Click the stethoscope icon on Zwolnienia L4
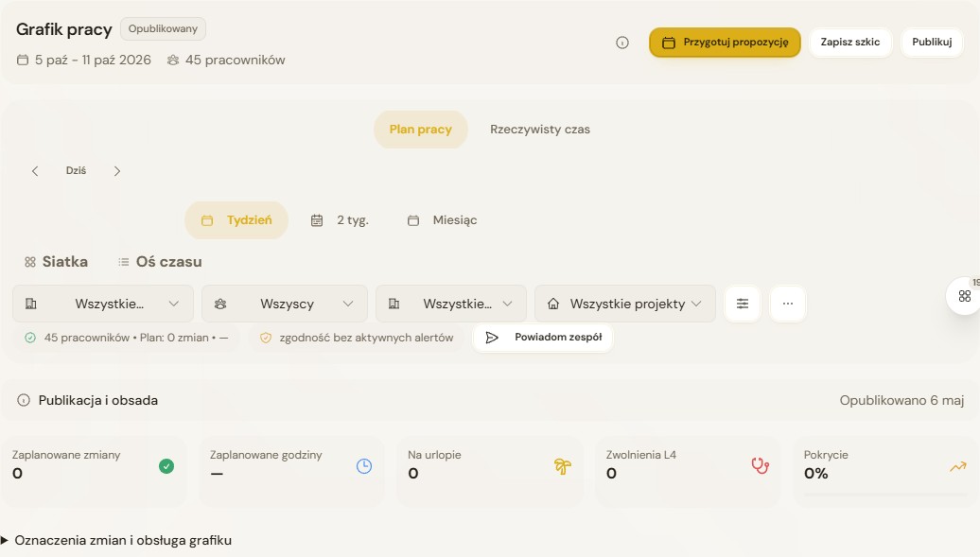980x557 pixels. (760, 466)
